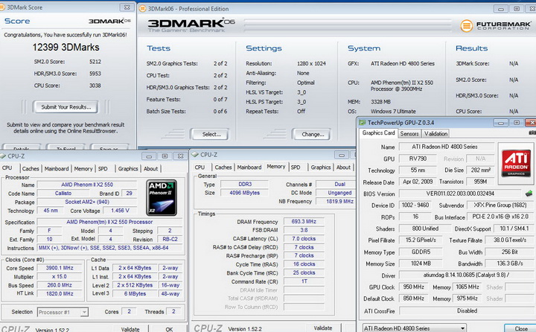536x332 pixels.
Task: Click the Subvendor XFX Pine Group field
Action: click(500, 205)
